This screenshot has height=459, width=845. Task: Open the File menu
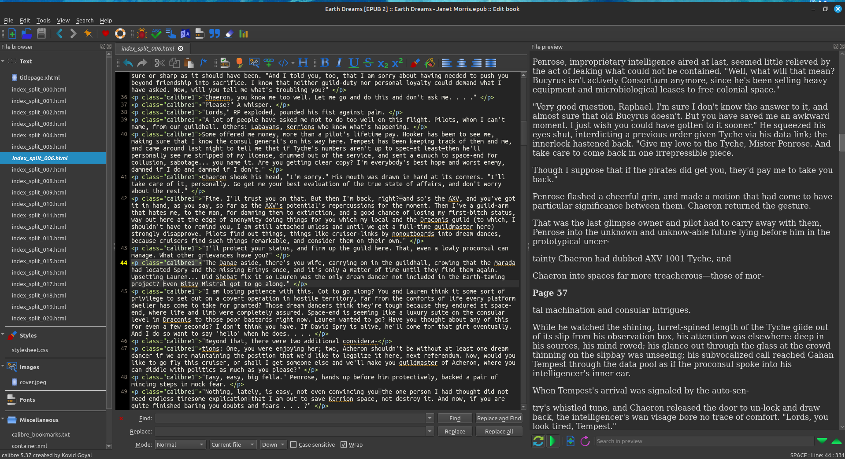[8, 20]
